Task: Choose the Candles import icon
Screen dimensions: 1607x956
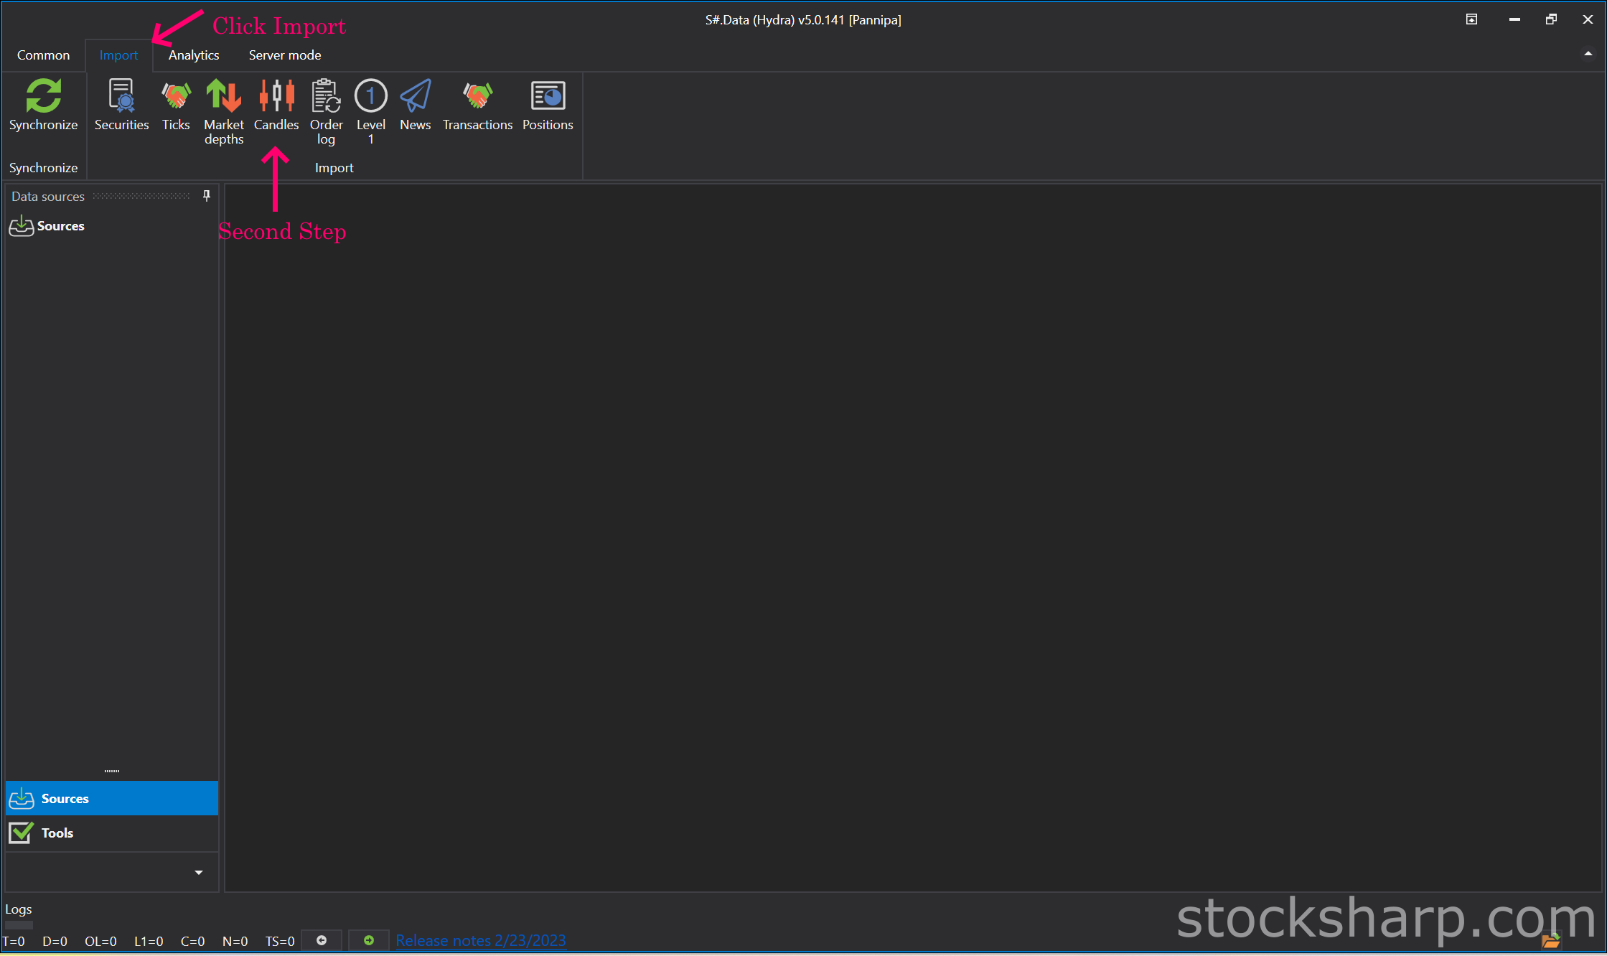Action: tap(276, 105)
